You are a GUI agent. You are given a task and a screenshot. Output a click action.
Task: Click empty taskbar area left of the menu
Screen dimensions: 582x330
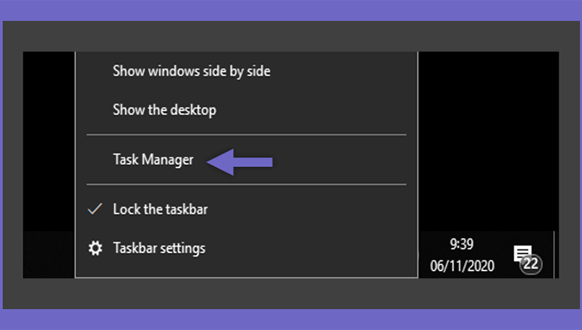(x=49, y=254)
